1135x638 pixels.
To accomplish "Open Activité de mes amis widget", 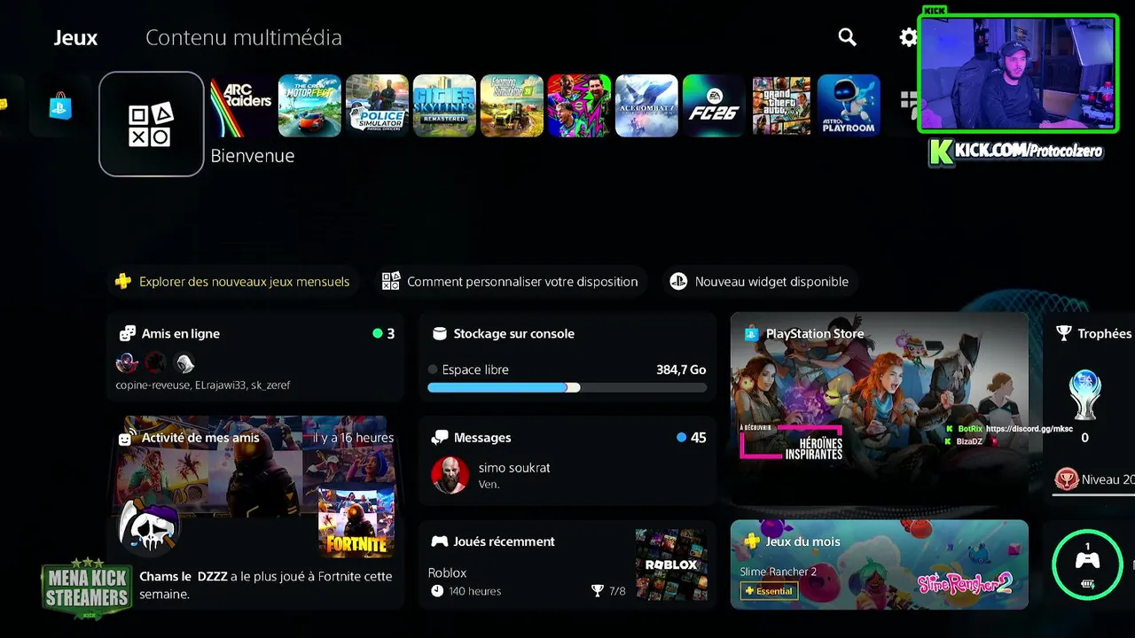I will point(255,512).
